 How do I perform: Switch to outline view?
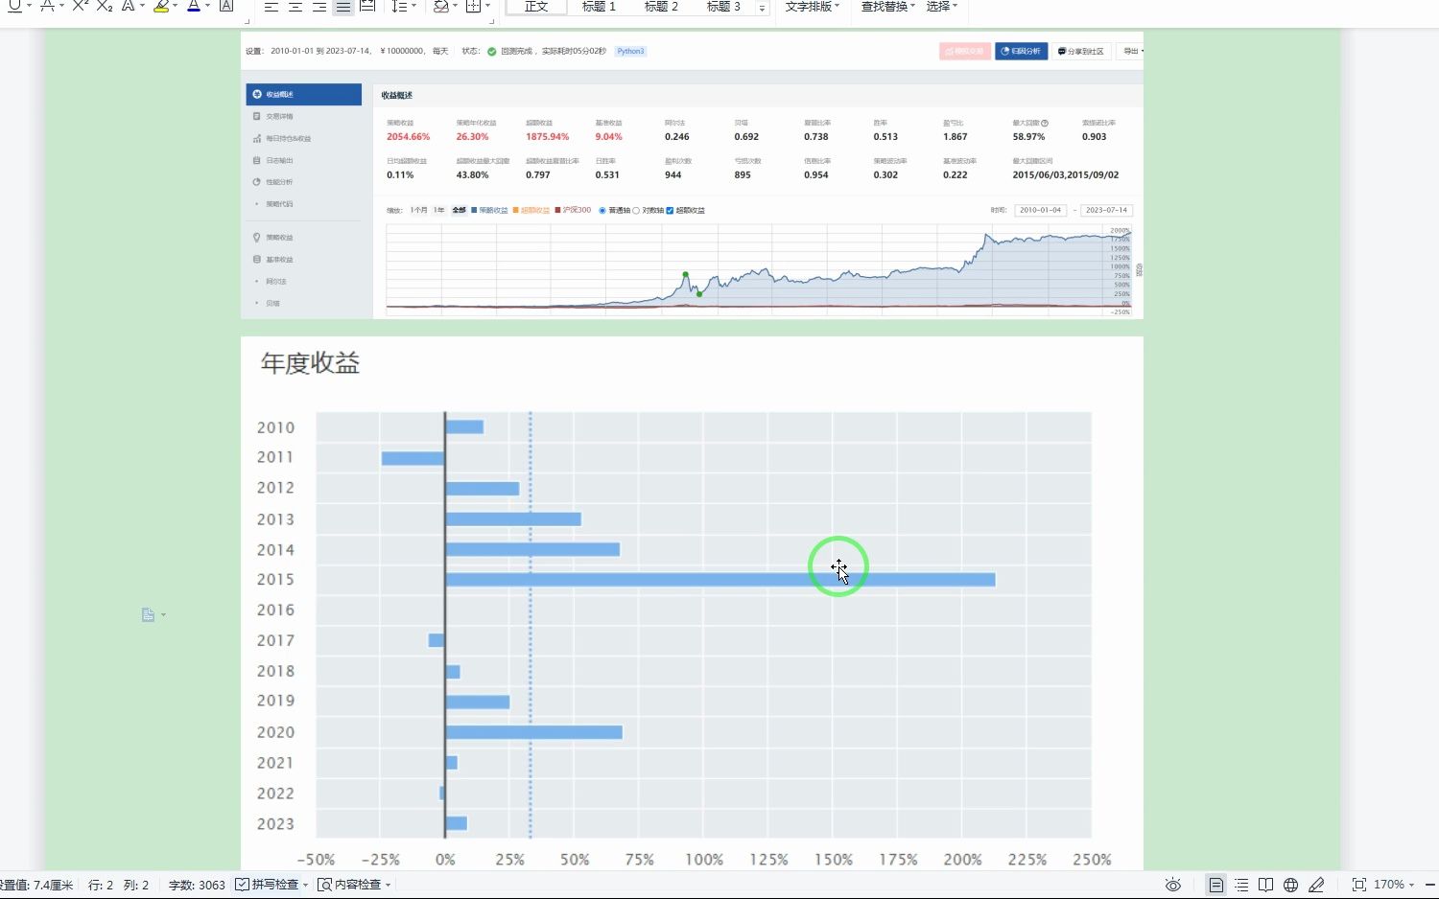click(1241, 885)
